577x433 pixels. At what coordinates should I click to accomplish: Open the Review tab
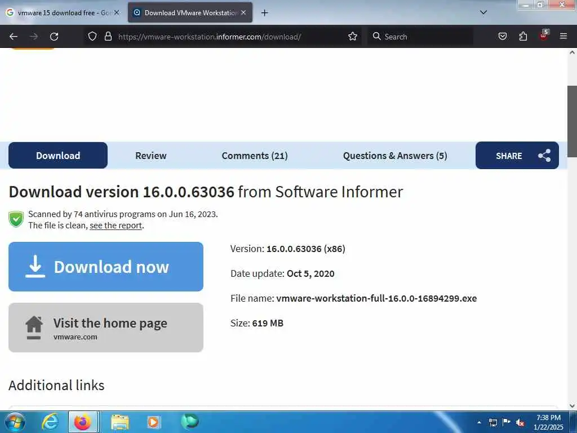(x=151, y=156)
